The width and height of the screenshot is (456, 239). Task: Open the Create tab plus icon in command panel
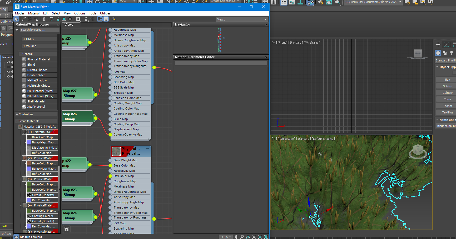click(x=438, y=44)
